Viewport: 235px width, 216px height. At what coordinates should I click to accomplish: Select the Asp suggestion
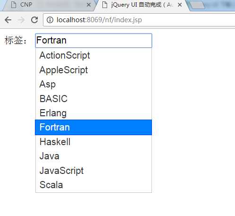93,84
